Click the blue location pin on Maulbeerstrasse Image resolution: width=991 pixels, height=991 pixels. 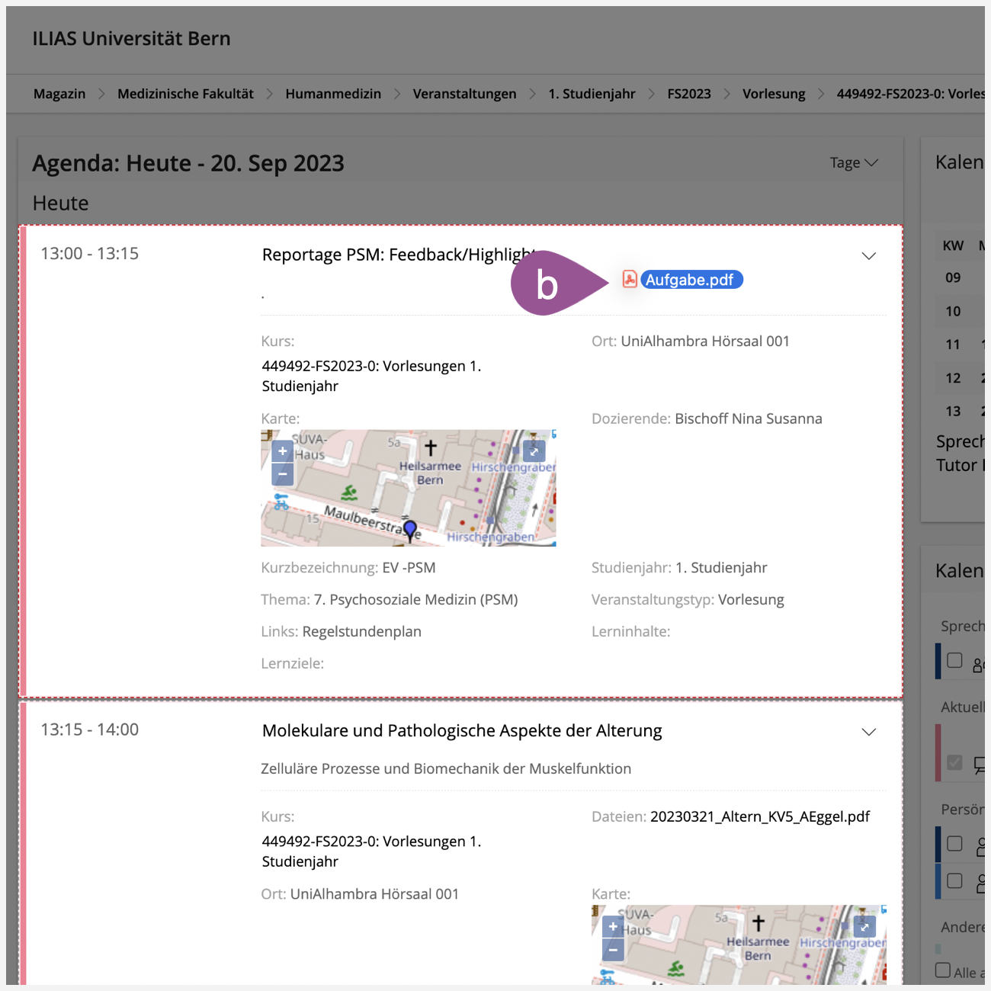tap(410, 529)
